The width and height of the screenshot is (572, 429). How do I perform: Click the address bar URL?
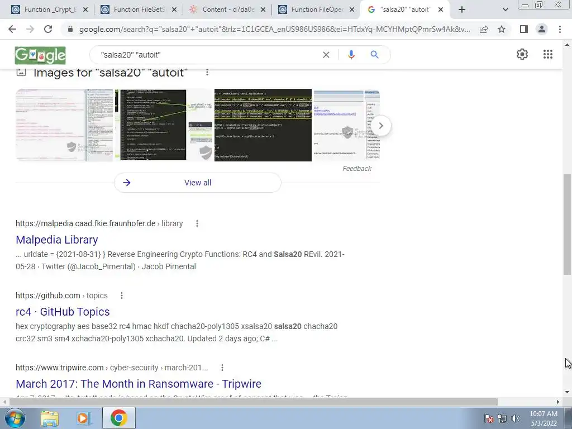(x=275, y=29)
